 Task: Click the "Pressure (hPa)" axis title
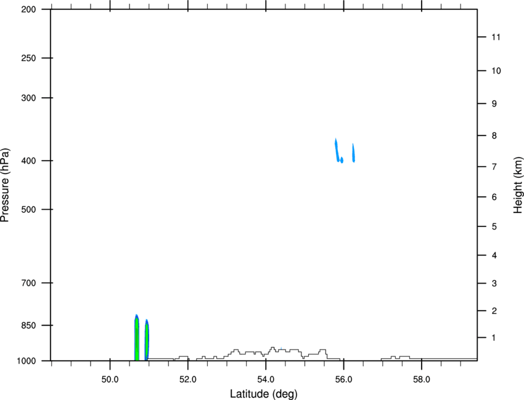pyautogui.click(x=5, y=185)
